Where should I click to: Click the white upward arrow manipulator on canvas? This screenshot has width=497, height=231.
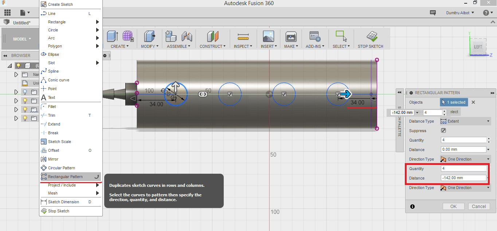click(x=176, y=87)
